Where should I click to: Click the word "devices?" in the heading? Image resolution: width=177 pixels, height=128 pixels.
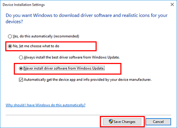click(x=14, y=22)
